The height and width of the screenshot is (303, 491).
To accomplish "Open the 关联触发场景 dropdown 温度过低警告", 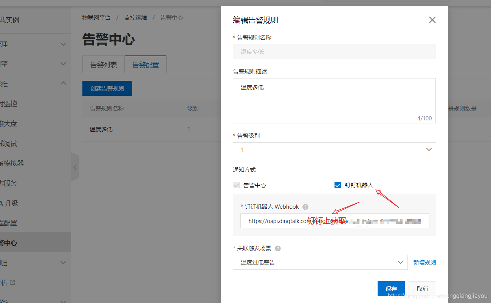I will pyautogui.click(x=320, y=262).
